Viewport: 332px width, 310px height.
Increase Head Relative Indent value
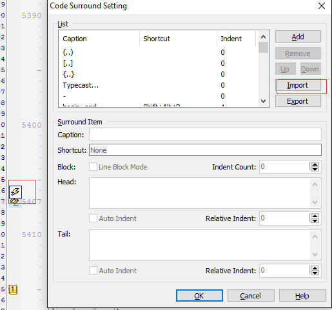(x=315, y=216)
